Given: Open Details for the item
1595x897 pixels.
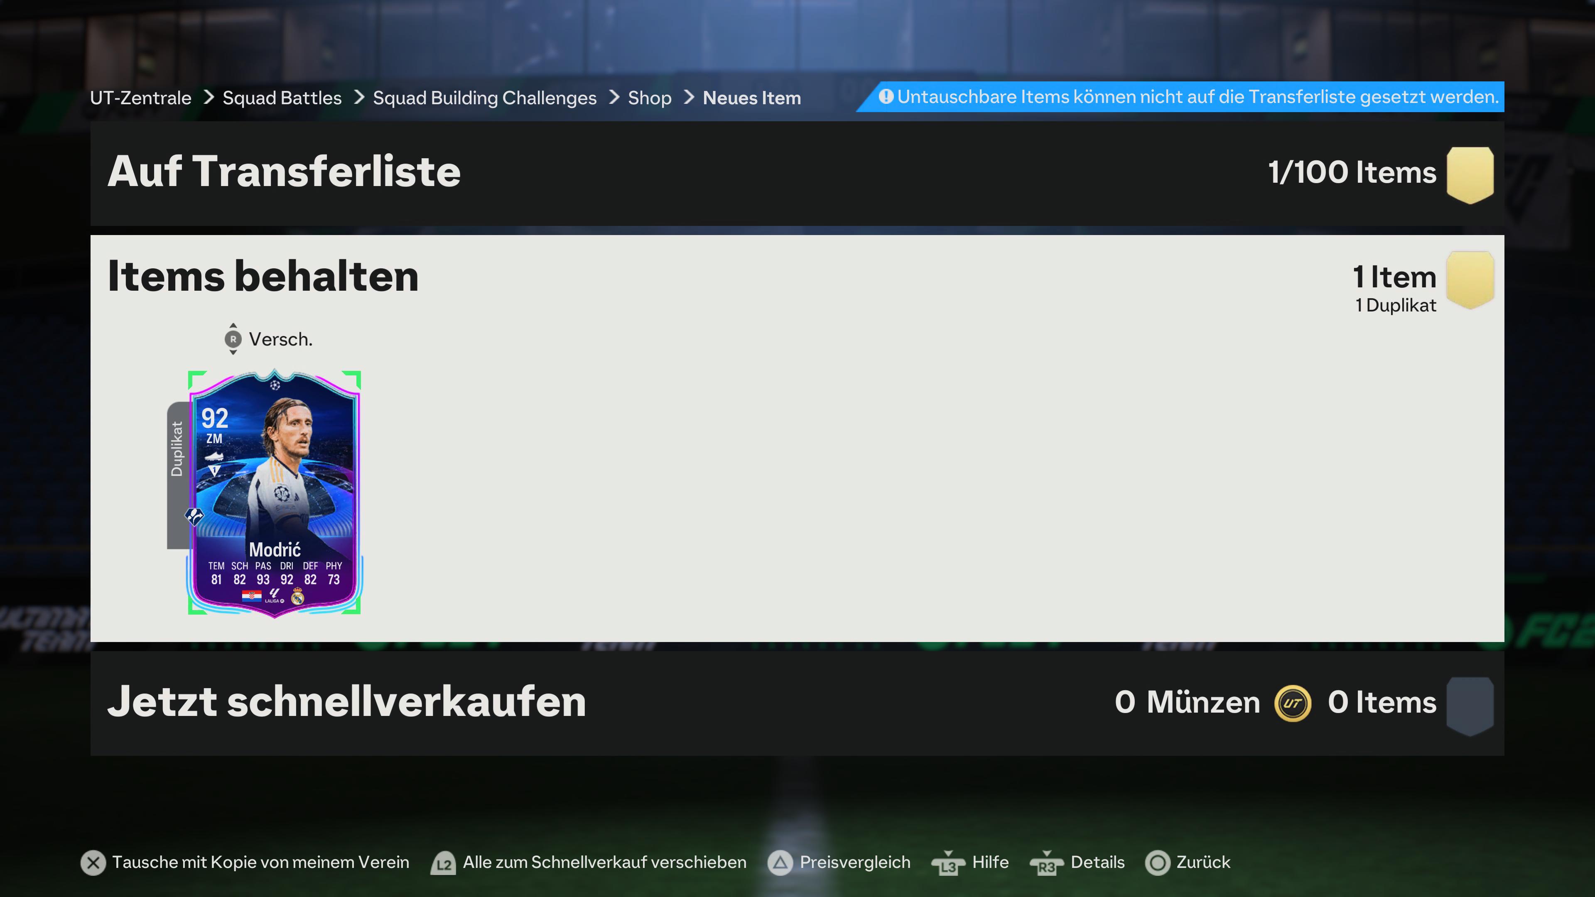Looking at the screenshot, I should tap(1097, 863).
